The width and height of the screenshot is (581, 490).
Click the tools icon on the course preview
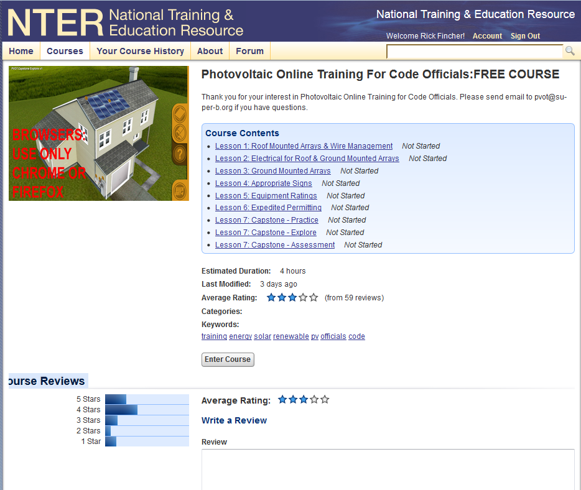[x=179, y=132]
